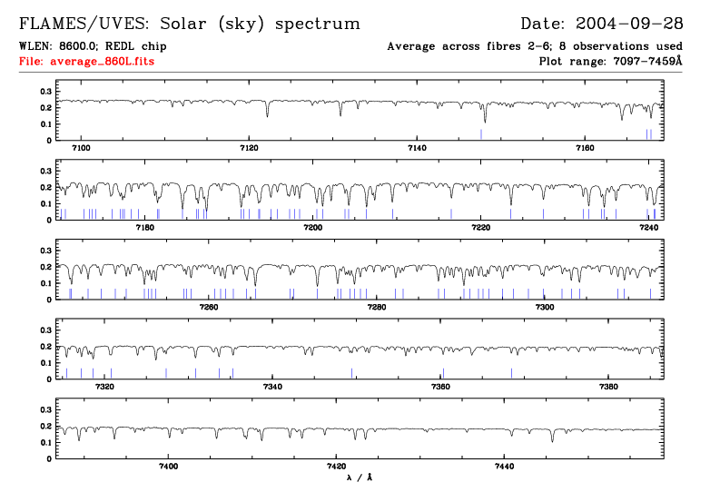Image resolution: width=710 pixels, height=492 pixels.
Task: Click the 7320 axis label
Action: click(x=104, y=387)
